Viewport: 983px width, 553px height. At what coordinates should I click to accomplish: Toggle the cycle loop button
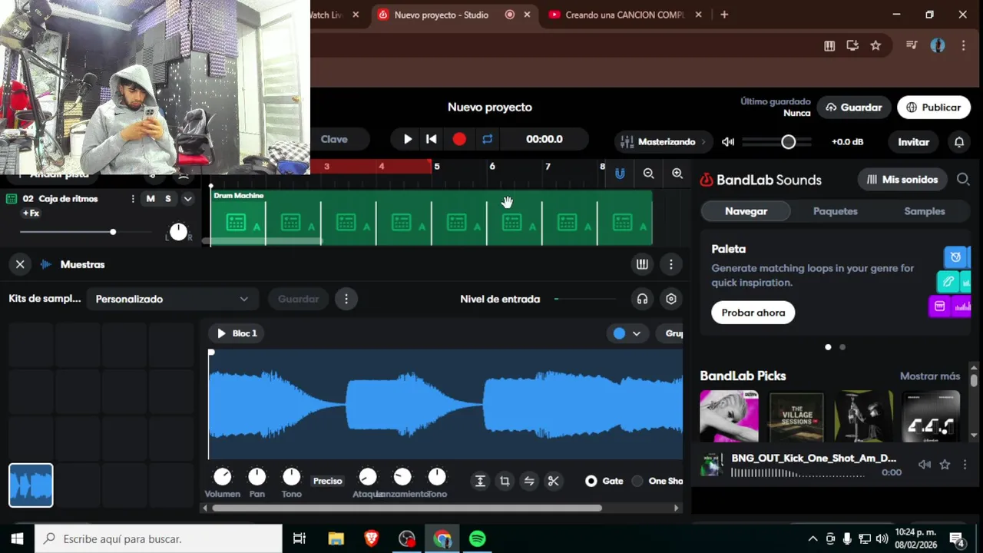click(487, 139)
